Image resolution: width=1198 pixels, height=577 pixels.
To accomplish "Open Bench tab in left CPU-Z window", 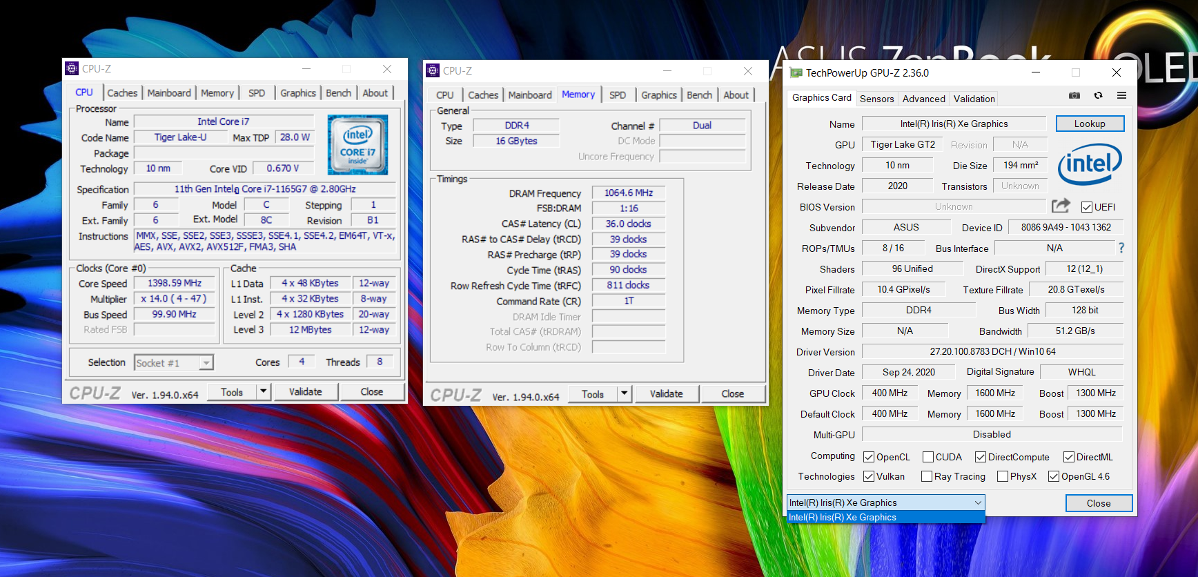I will tap(338, 92).
